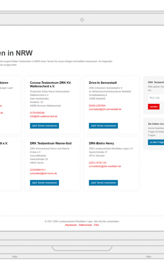Reserve appointment at DRK-Bistro Henry

103,183
